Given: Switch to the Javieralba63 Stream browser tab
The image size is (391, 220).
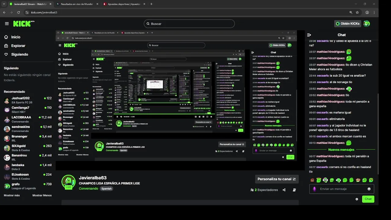Looking at the screenshot, I should (30, 4).
